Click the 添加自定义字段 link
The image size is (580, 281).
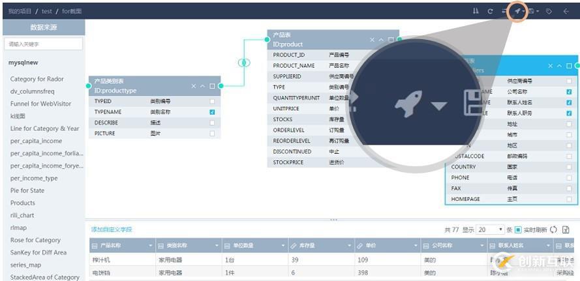click(112, 229)
